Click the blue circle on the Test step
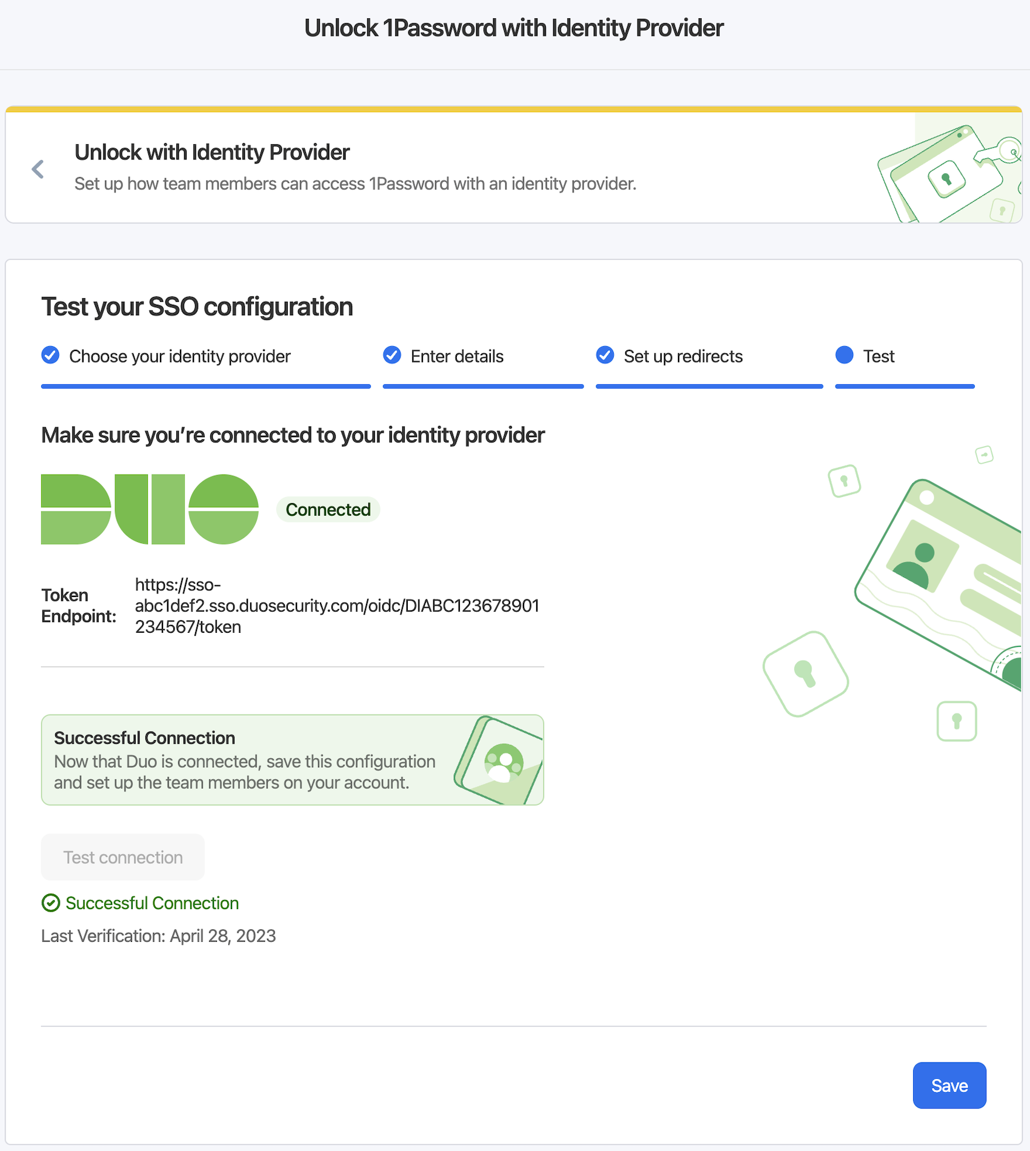1030x1151 pixels. (x=844, y=356)
